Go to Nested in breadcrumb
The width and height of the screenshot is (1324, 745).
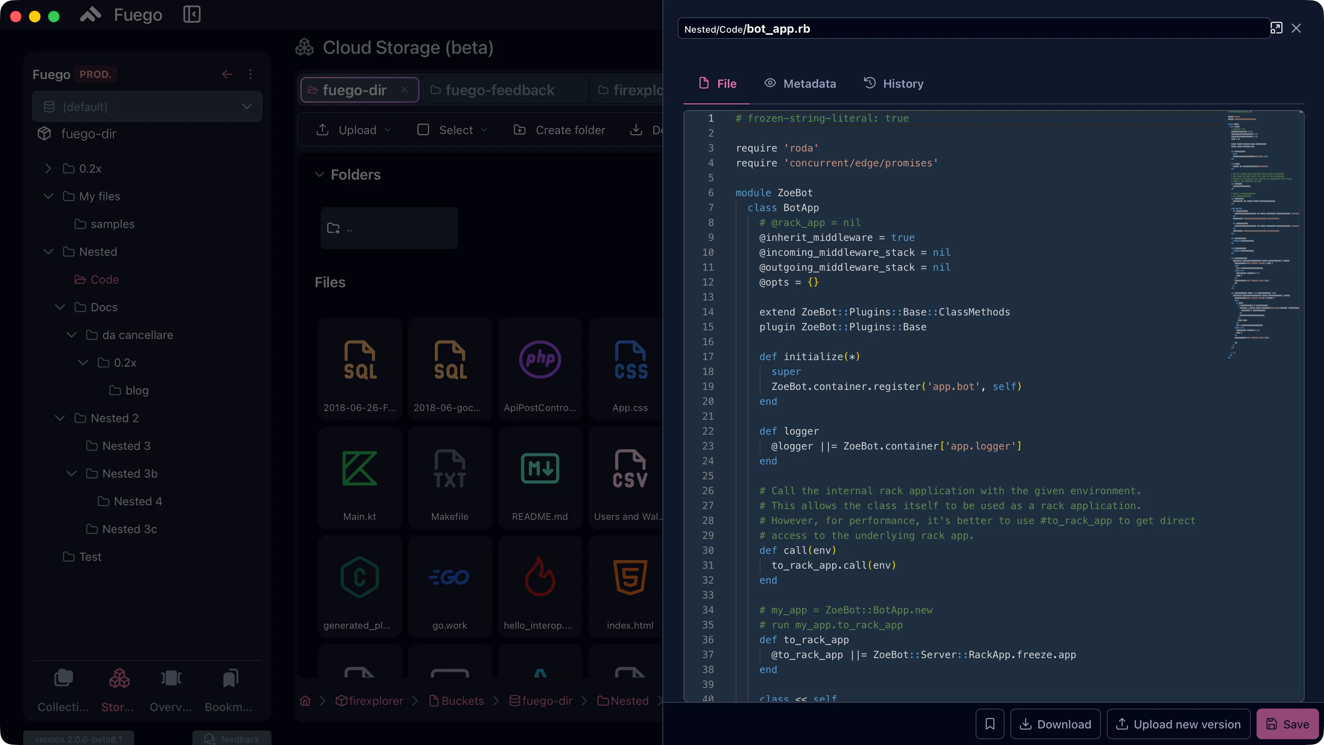click(x=623, y=701)
